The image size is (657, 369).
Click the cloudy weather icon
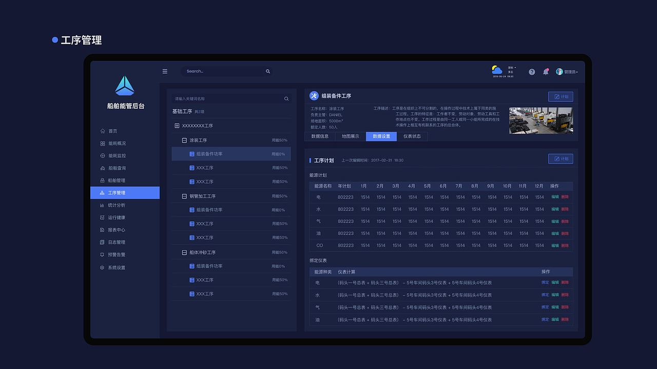[x=497, y=70]
